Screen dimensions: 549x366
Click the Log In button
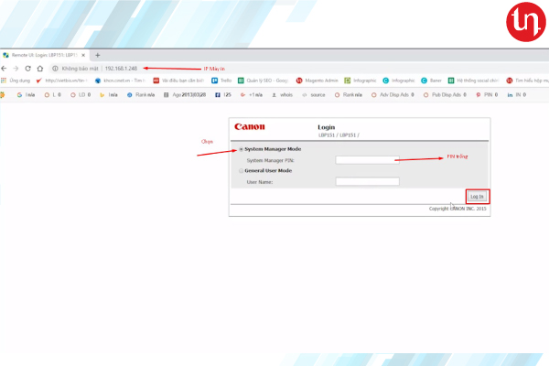click(477, 197)
